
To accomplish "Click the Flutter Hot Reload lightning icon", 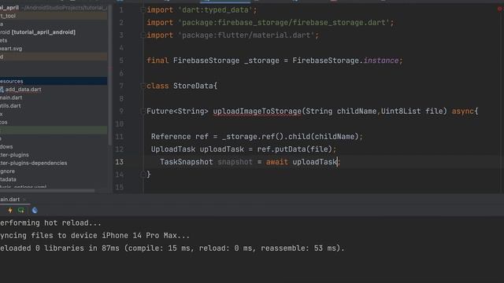I will [10, 211].
